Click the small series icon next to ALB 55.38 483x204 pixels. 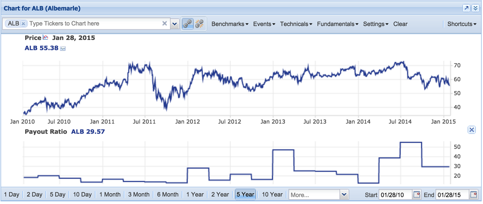click(x=63, y=48)
